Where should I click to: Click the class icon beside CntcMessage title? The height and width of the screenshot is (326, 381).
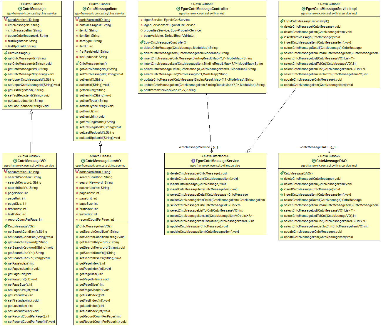[20, 9]
